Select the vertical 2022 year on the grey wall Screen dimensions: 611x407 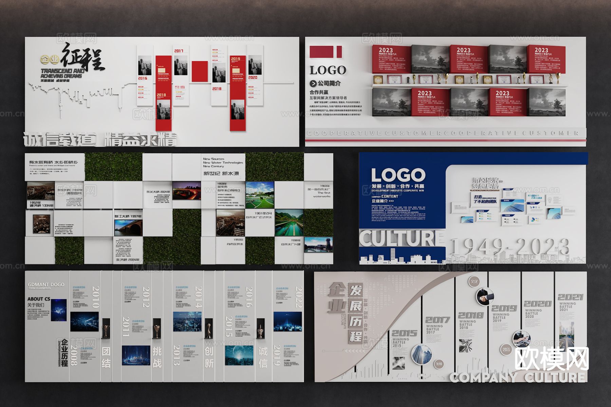pyautogui.click(x=299, y=297)
